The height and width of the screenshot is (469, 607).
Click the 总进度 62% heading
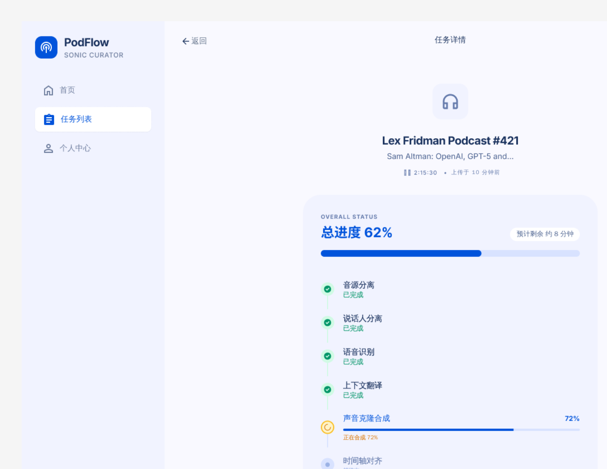(357, 232)
